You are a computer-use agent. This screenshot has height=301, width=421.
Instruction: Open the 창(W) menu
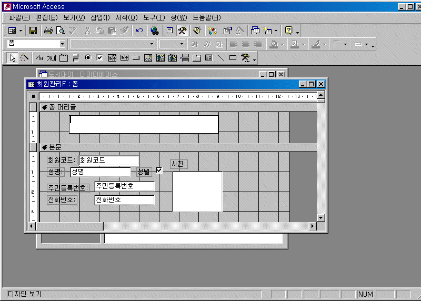[178, 18]
